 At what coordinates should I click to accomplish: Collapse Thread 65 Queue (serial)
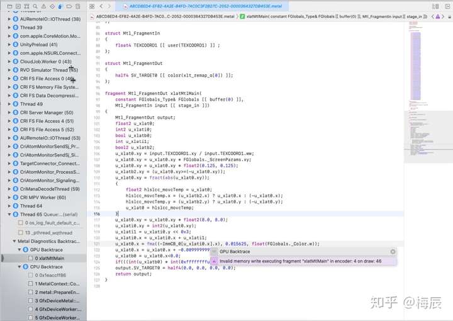pos(9,215)
